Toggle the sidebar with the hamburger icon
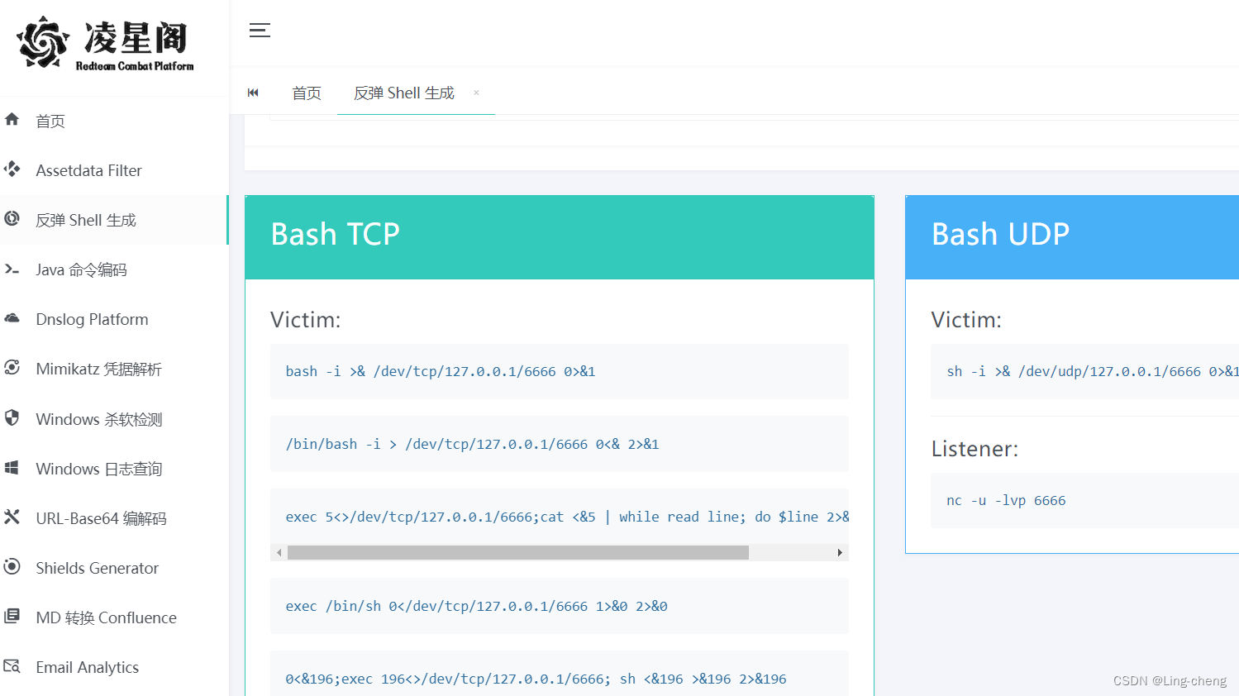Screen dimensions: 1239x696 (260, 31)
